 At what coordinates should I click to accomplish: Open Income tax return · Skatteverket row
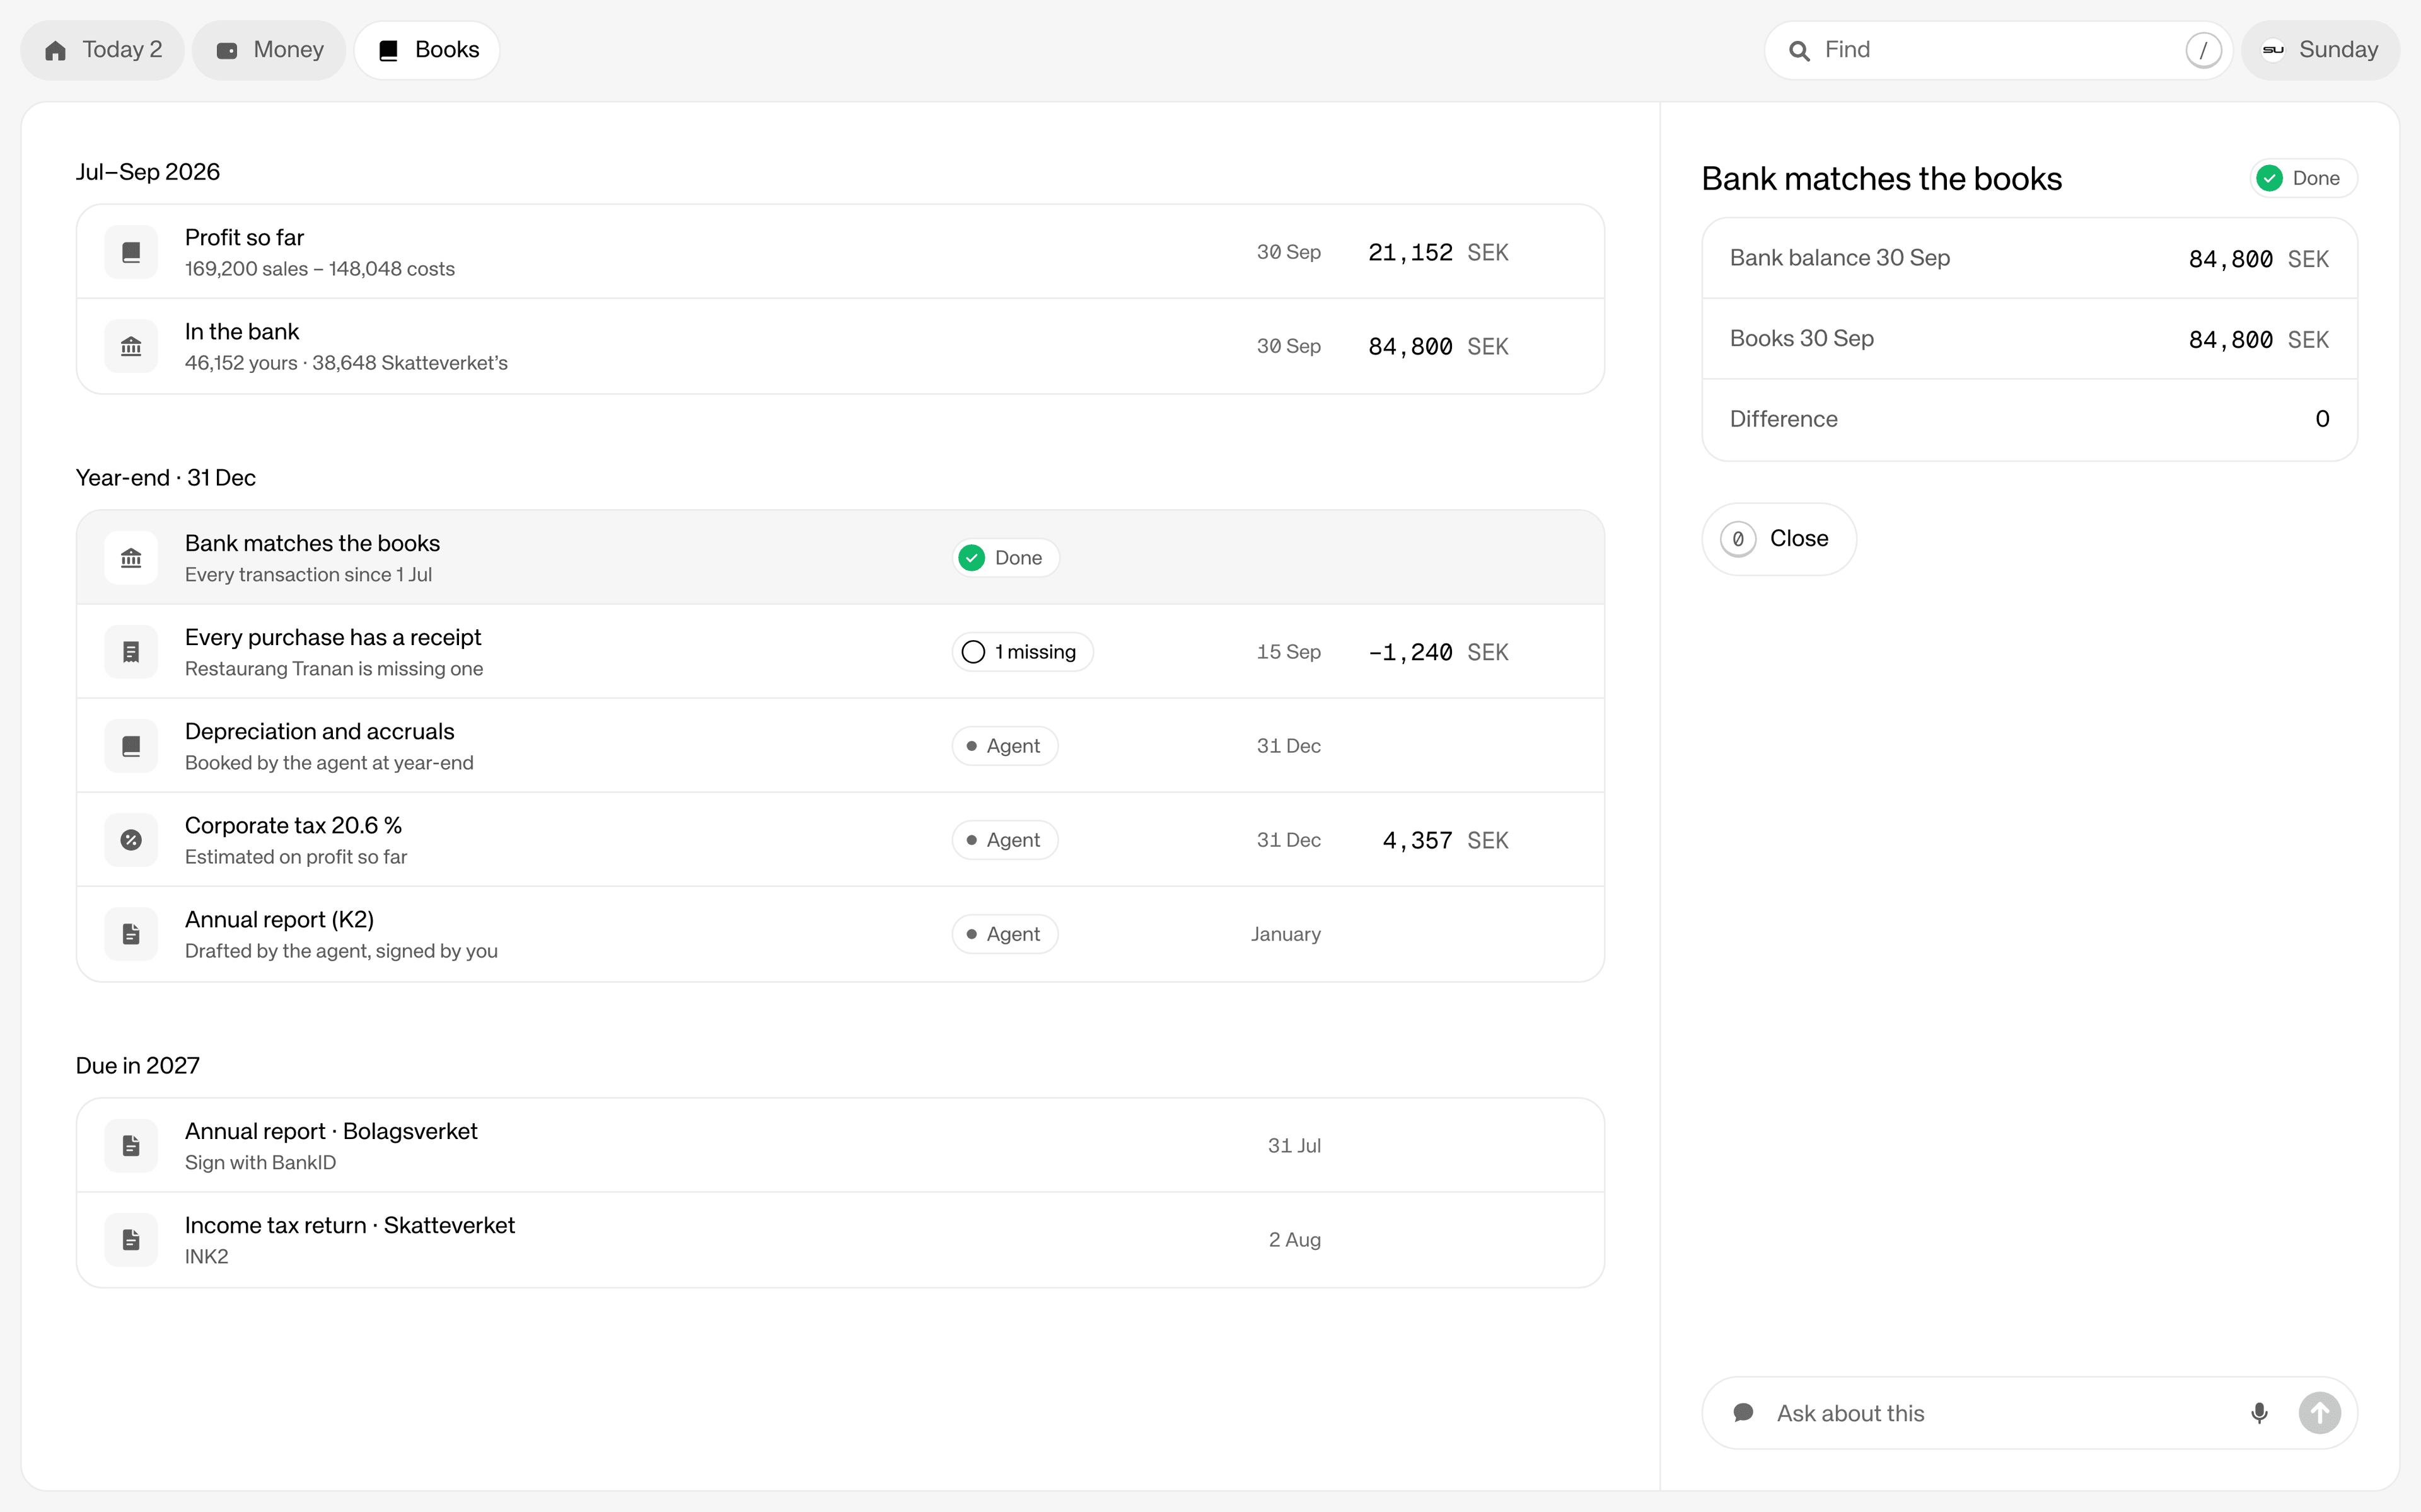tap(840, 1240)
